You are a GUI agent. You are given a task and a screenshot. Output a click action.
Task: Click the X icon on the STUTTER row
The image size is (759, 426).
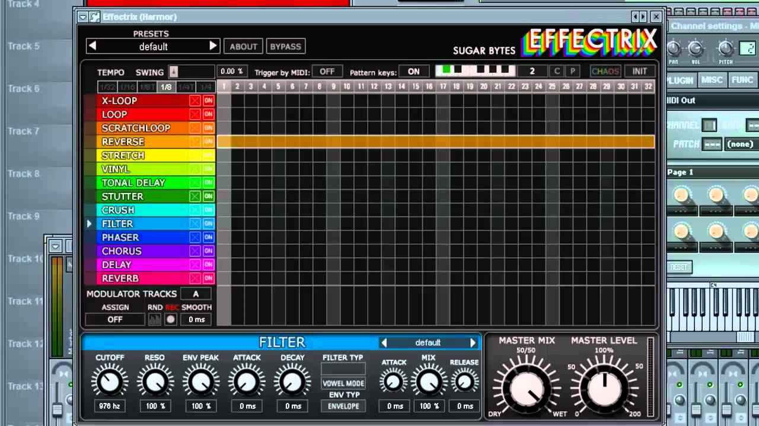(194, 196)
